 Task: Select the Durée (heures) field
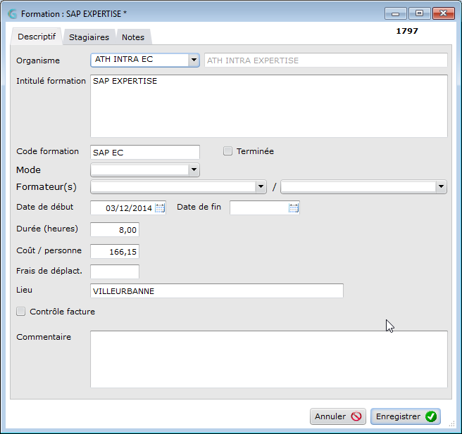coord(115,229)
